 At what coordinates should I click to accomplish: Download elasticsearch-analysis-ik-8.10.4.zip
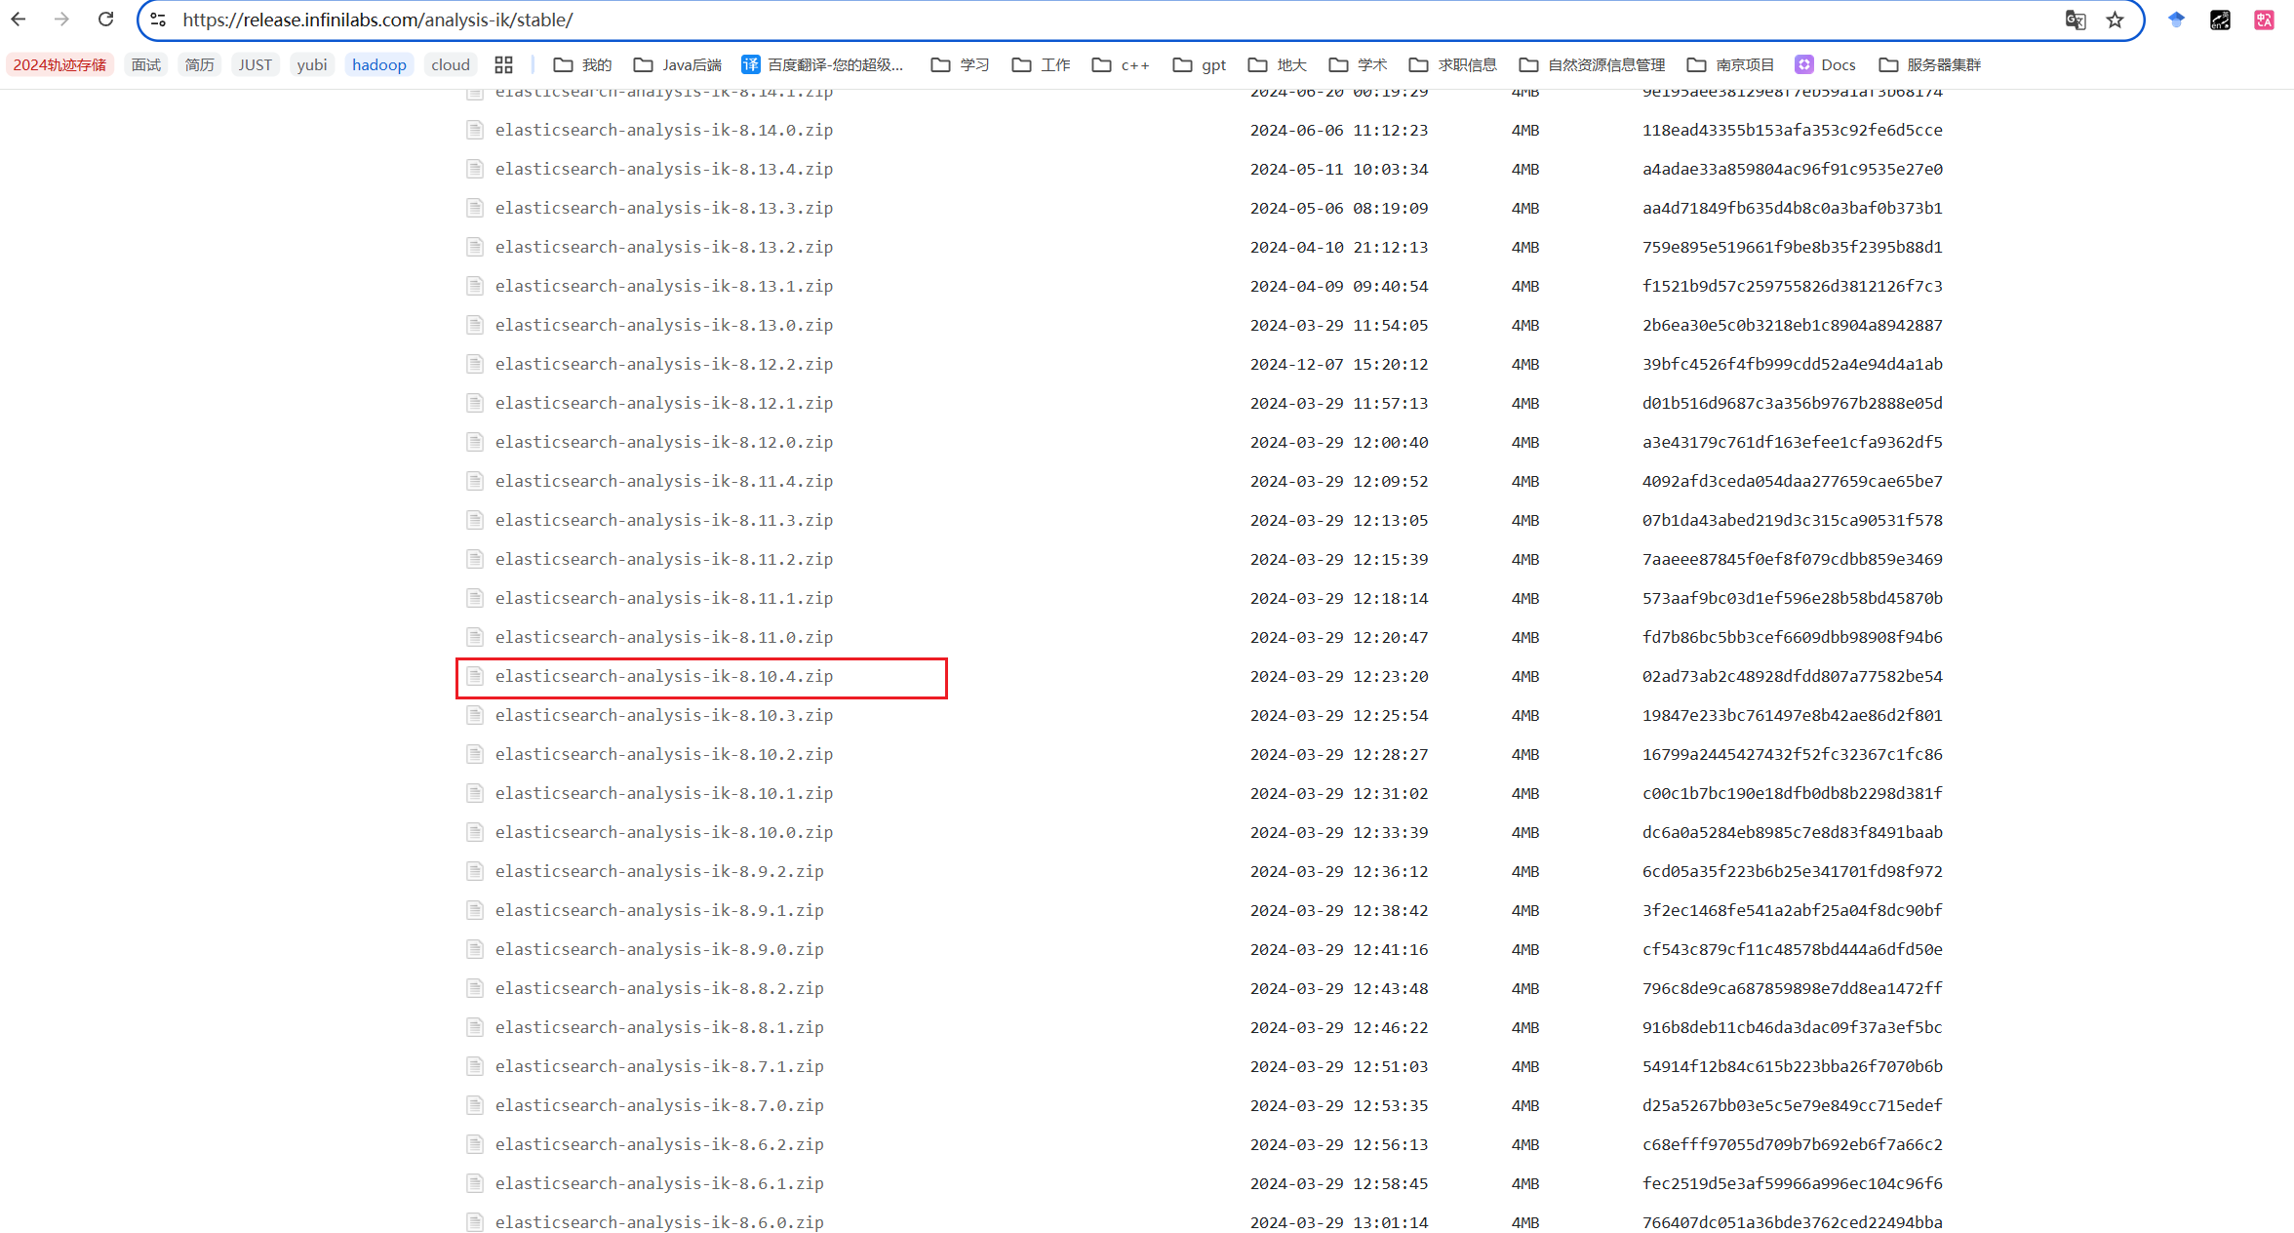click(x=664, y=676)
